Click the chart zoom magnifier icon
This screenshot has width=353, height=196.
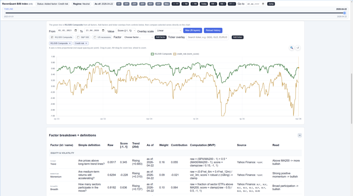pyautogui.click(x=292, y=48)
